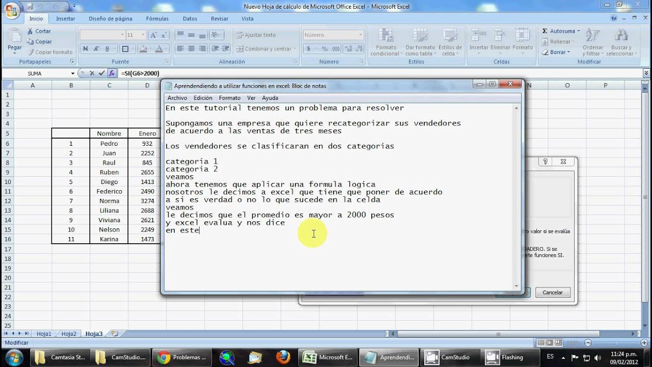
Task: Align cell content to top
Action: pos(180,35)
